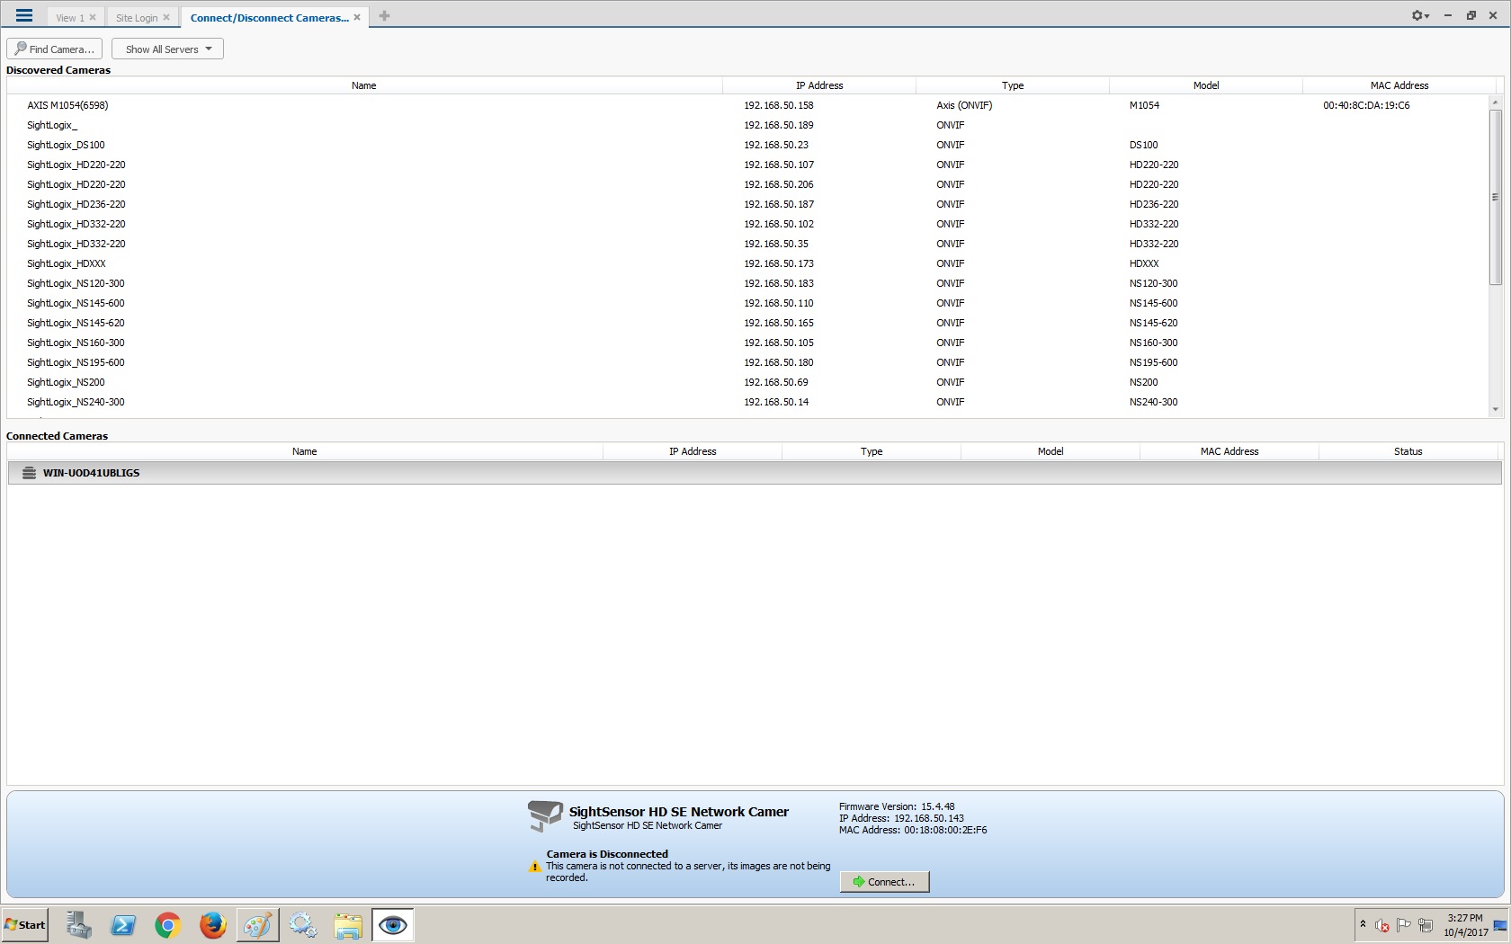Sort connected cameras by Status column
Image resolution: width=1511 pixels, height=944 pixels.
click(x=1408, y=451)
